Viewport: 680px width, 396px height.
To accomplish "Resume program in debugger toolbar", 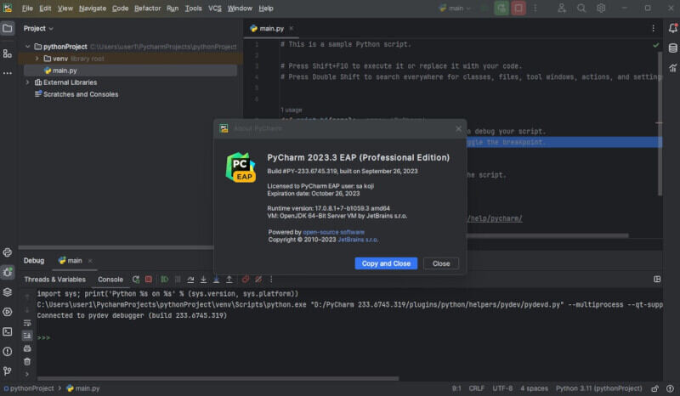I will (x=165, y=280).
